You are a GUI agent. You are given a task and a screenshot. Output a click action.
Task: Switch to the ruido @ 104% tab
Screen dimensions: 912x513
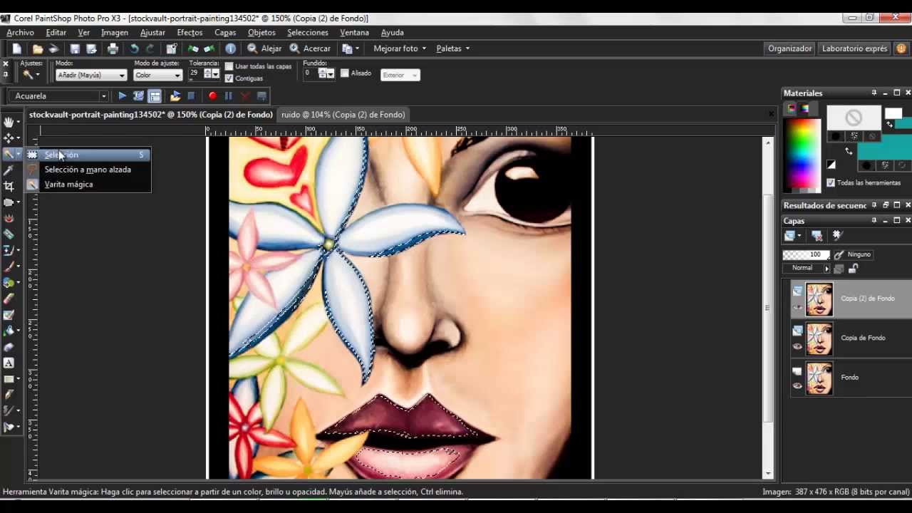343,114
